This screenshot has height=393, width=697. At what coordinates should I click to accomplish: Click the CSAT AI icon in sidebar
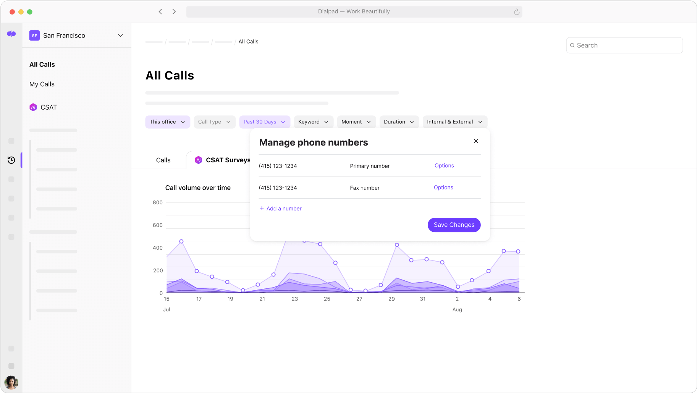33,107
